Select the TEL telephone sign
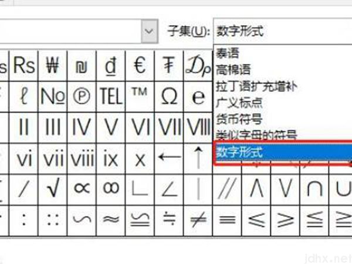Viewport: 352px width, 264px height. pos(111,97)
